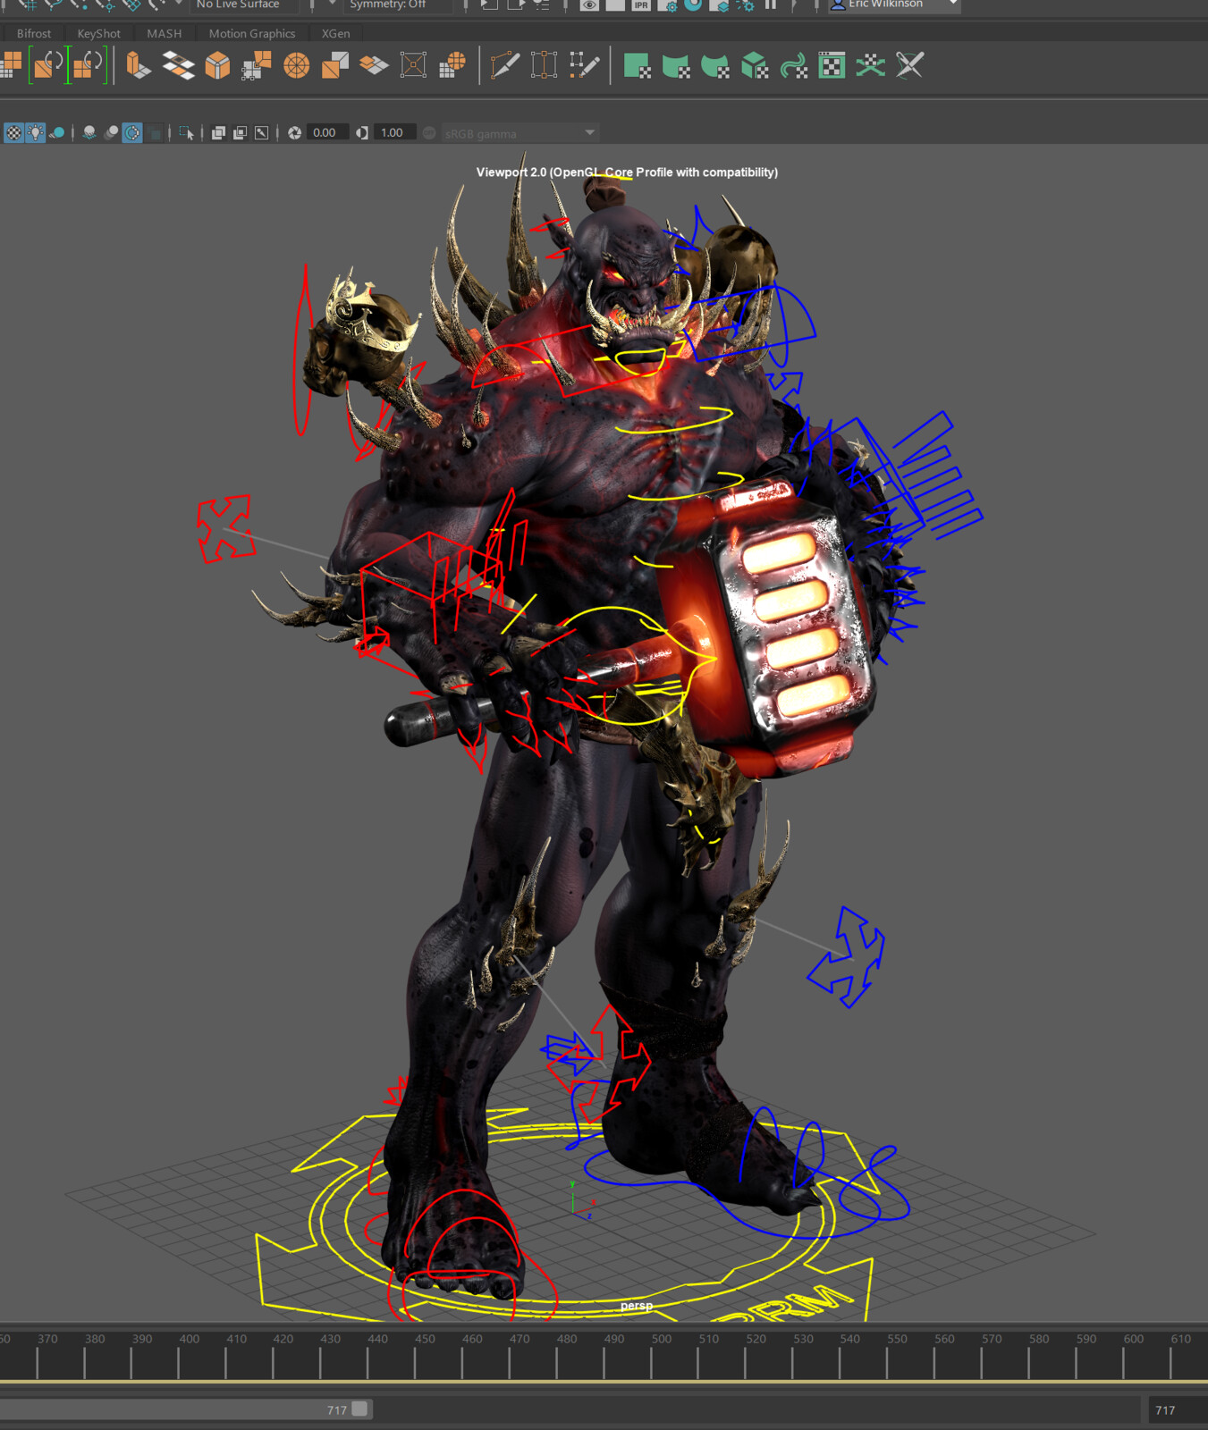Click the layered orange planes shelf icon
The height and width of the screenshot is (1430, 1208).
coord(374,65)
